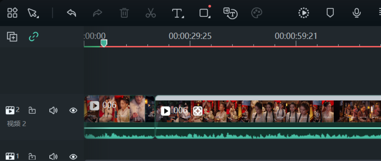Image resolution: width=381 pixels, height=161 pixels.
Task: Hide video track 1 with eye icon
Action: point(73,157)
